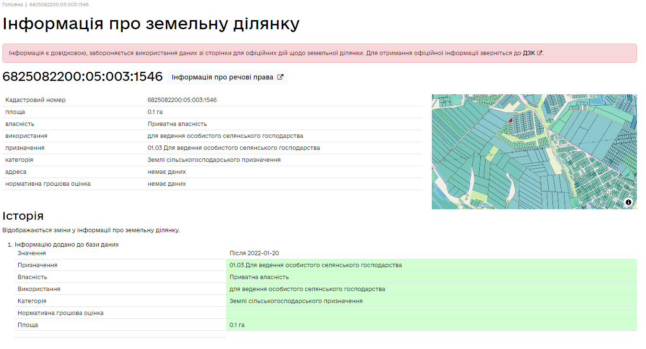Click the Після 2022-01-20 column header
The image size is (646, 349).
(254, 253)
